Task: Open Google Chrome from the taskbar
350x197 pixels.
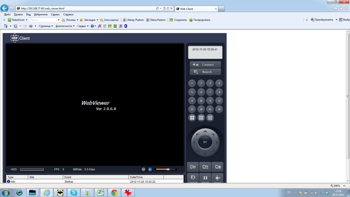Action: click(114, 193)
